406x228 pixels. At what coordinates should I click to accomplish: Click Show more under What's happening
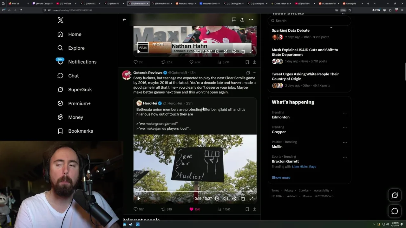coord(281,178)
